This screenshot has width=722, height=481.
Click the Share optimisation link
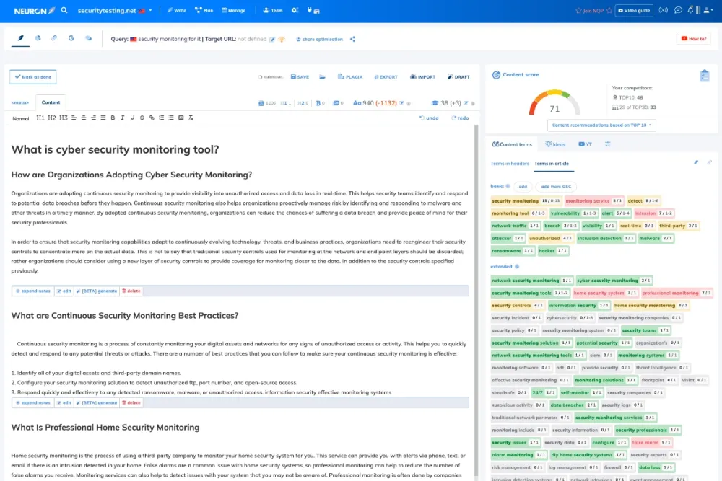pos(320,40)
